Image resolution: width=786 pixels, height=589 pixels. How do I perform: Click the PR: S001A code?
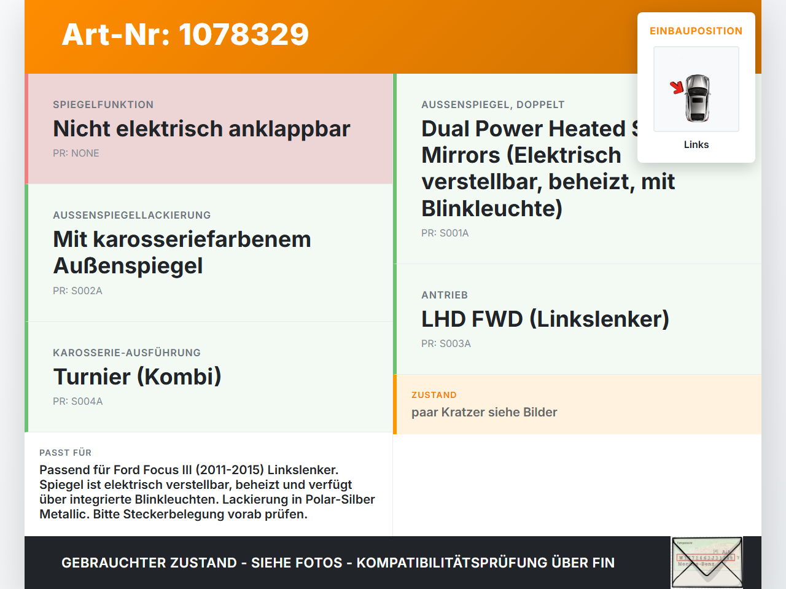445,233
